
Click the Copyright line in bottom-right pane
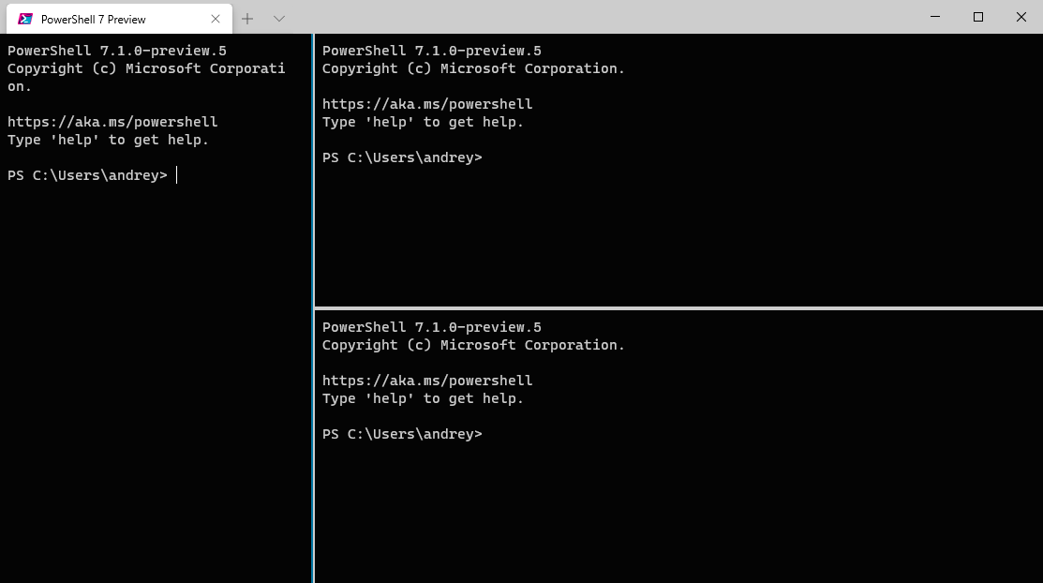click(473, 345)
